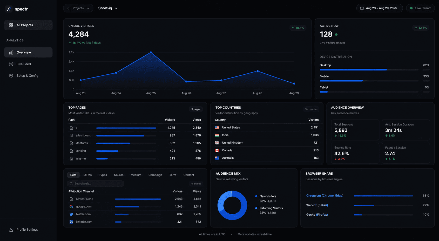The height and width of the screenshot is (241, 439).
Task: Click the Aug 25 peak data point
Action: [x=151, y=52]
